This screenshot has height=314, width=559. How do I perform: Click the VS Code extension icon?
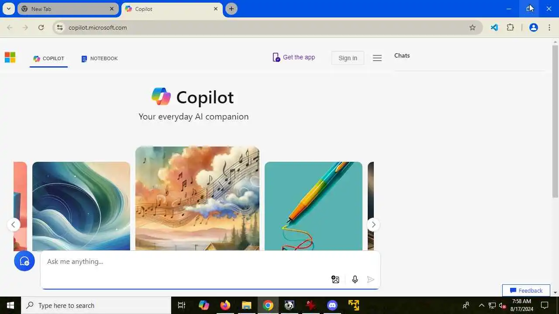(494, 27)
